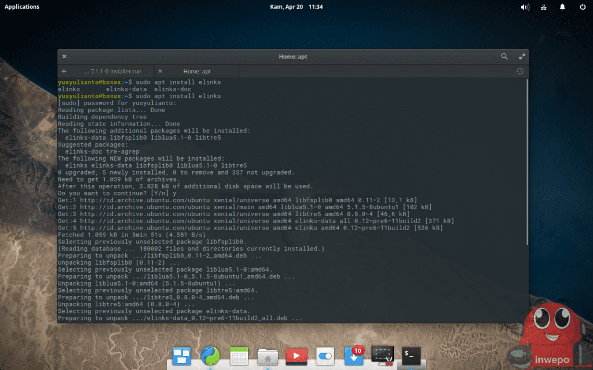The height and width of the screenshot is (370, 593).
Task: Open the closed tabs history icon
Action: (x=519, y=71)
